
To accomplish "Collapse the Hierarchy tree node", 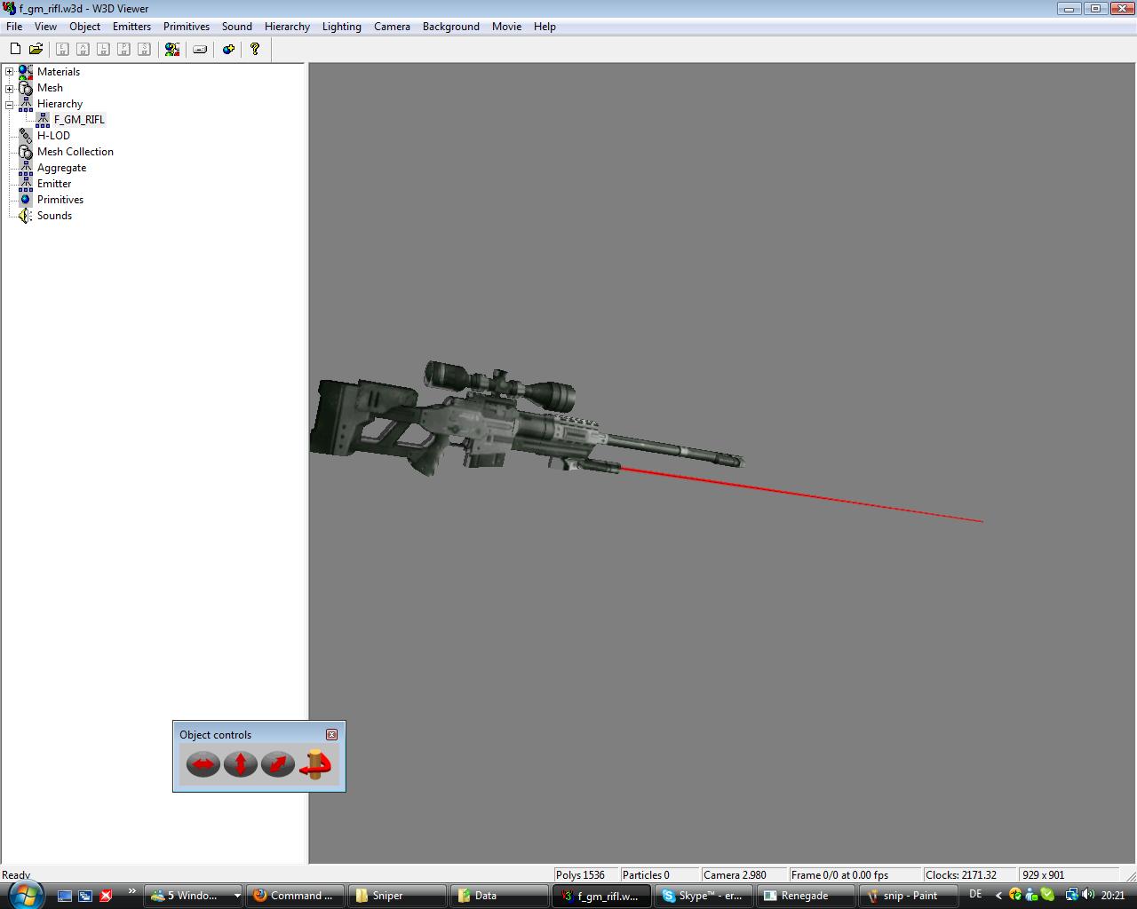I will coord(10,104).
